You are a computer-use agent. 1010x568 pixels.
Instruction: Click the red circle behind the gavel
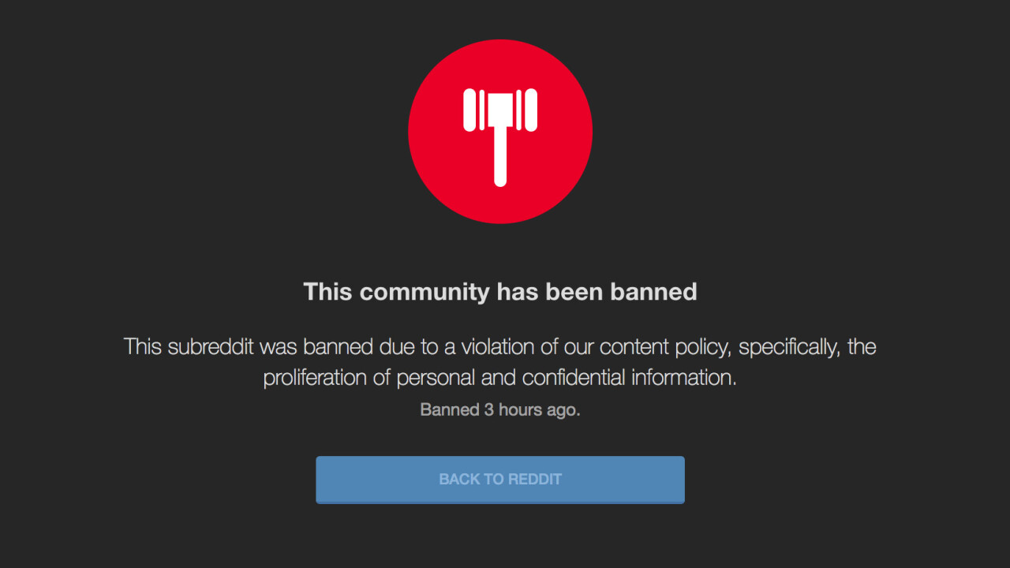pyautogui.click(x=500, y=132)
